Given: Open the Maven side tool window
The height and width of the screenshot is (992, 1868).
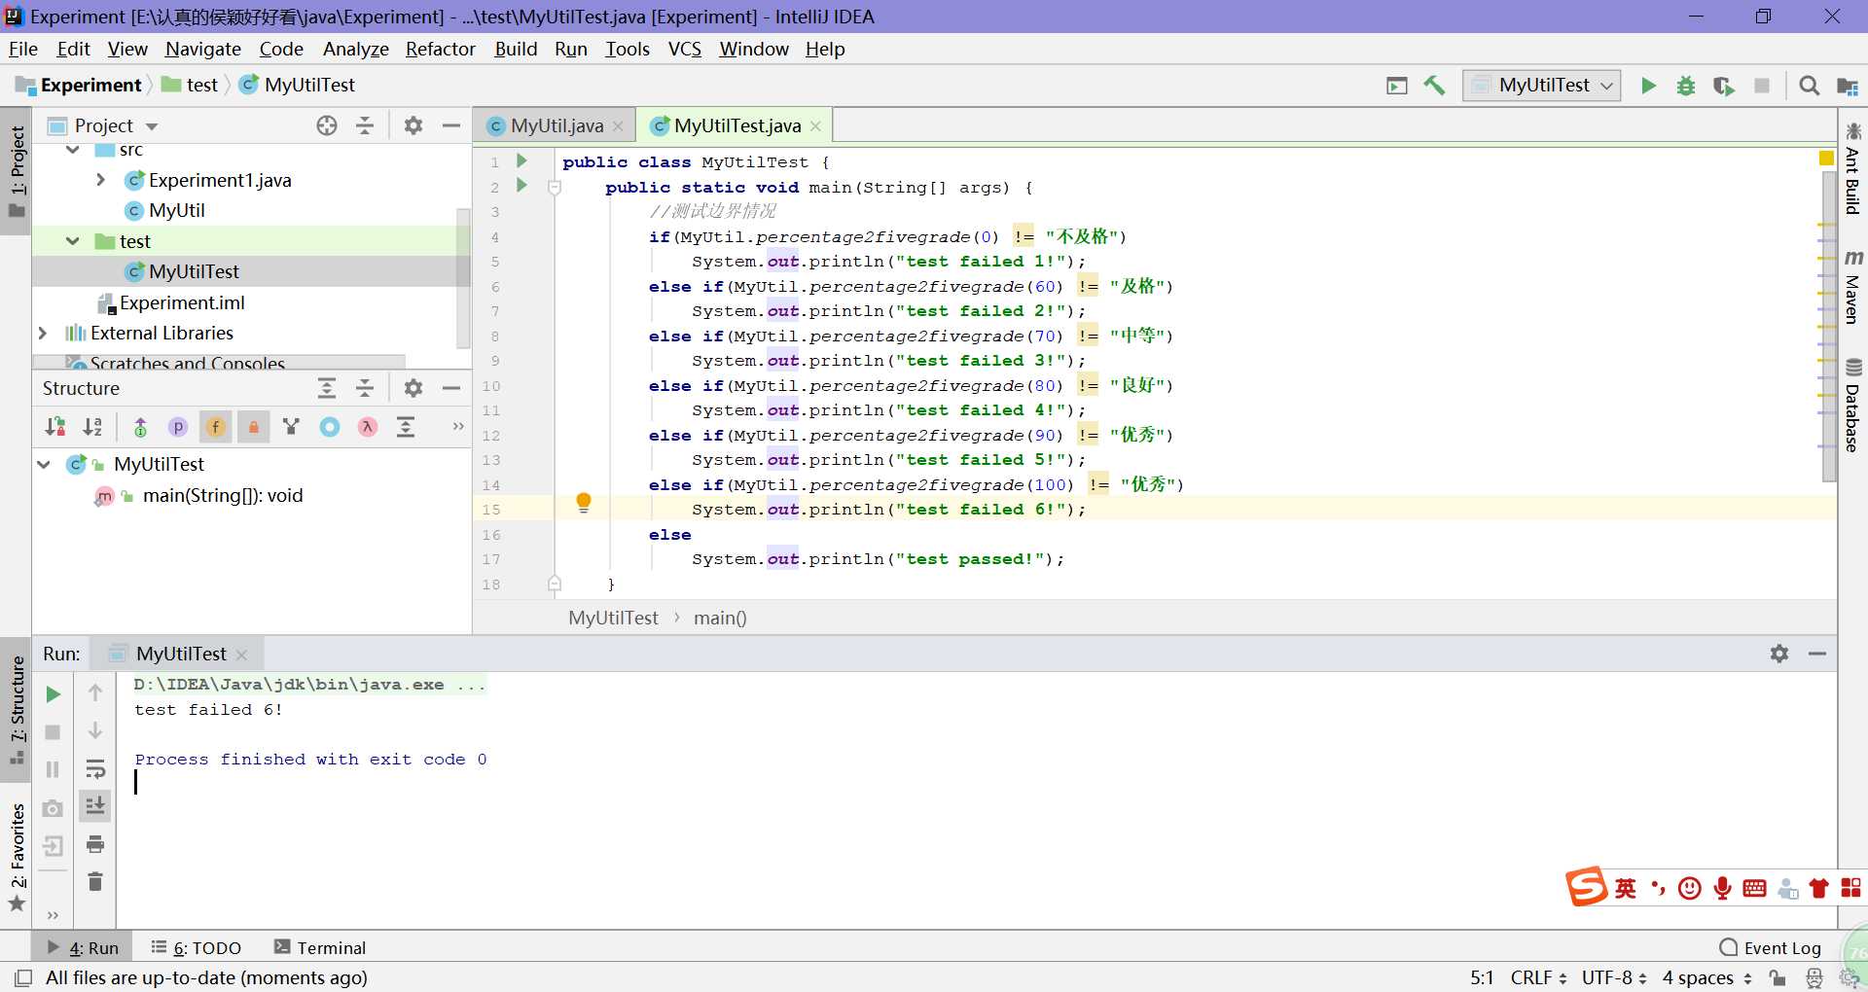Looking at the screenshot, I should [1853, 286].
